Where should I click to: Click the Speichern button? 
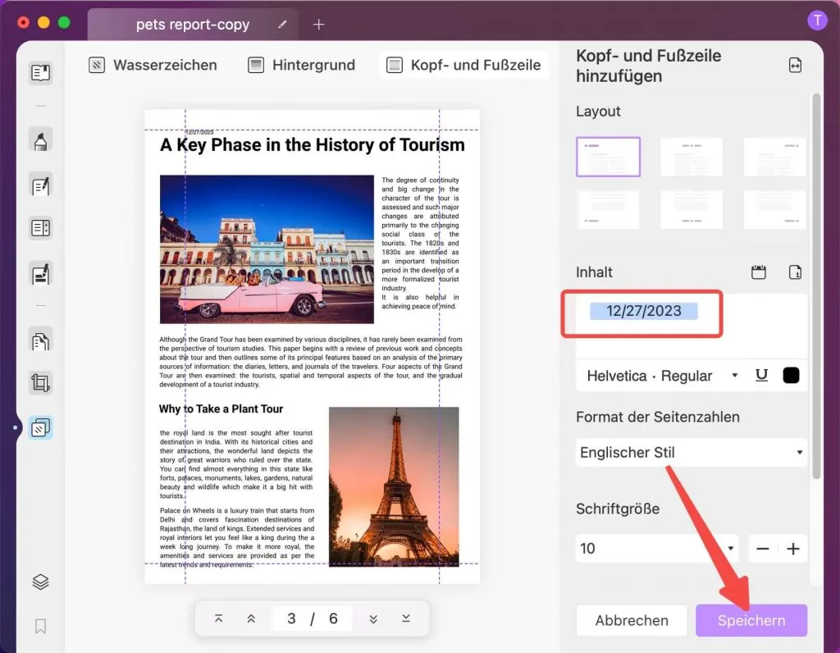tap(751, 620)
